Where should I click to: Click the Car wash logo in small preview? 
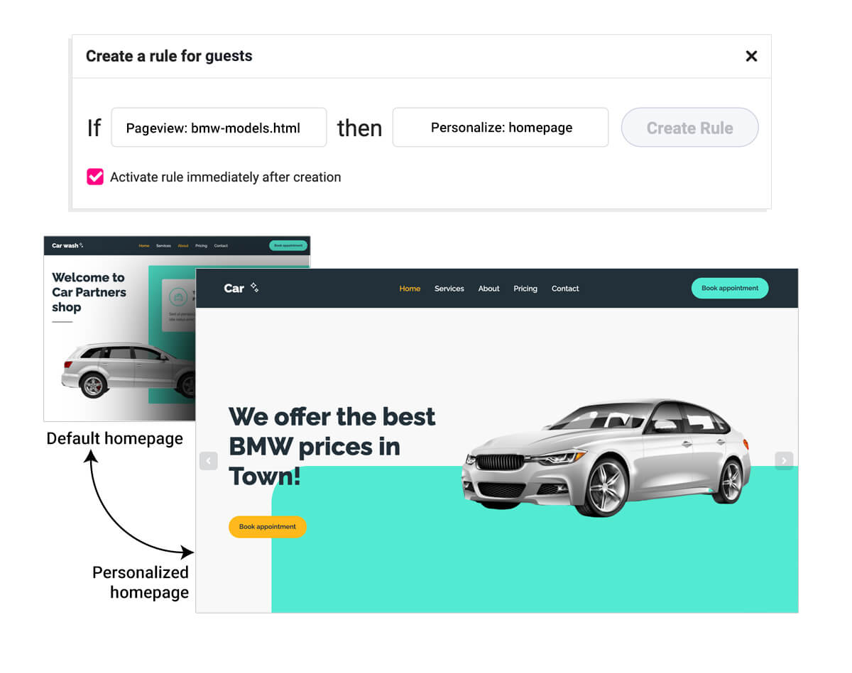pyautogui.click(x=67, y=245)
